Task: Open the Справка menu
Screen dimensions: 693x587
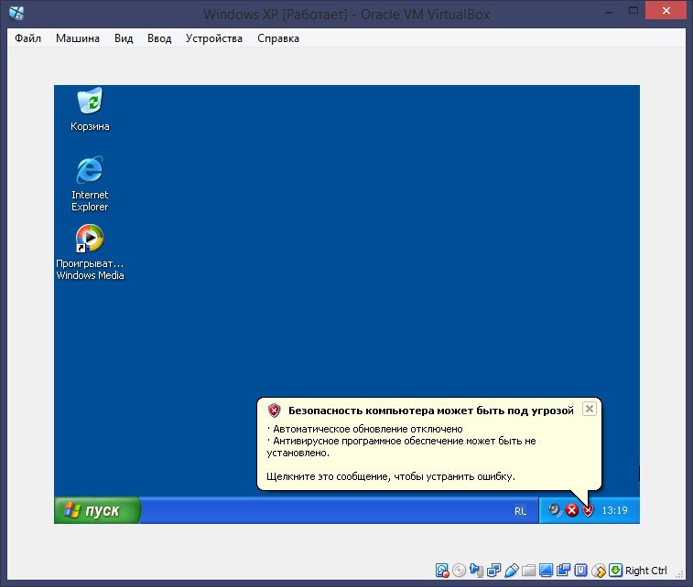Action: point(278,38)
